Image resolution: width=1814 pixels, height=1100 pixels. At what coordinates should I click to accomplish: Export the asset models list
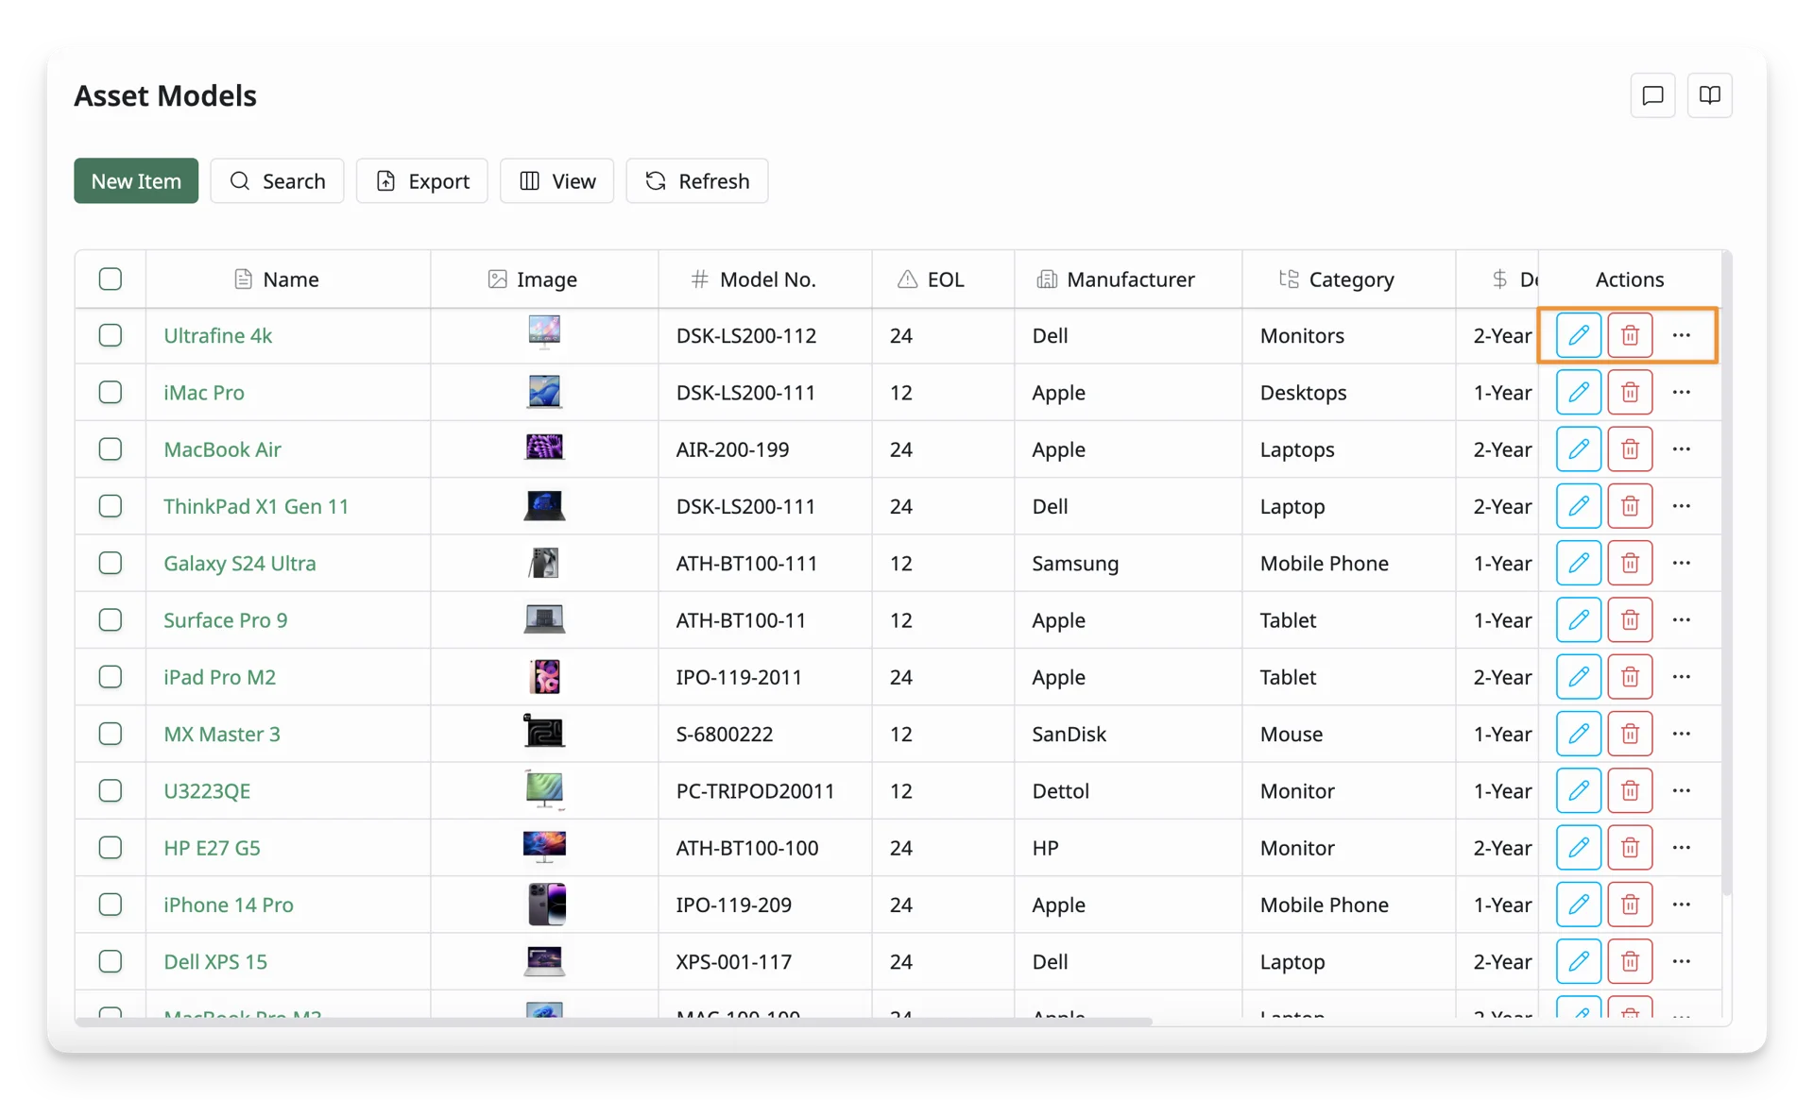coord(422,180)
